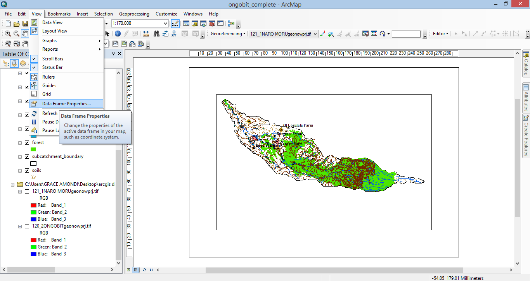The height and width of the screenshot is (281, 530).
Task: Select the Measure tool
Action: coord(145,34)
